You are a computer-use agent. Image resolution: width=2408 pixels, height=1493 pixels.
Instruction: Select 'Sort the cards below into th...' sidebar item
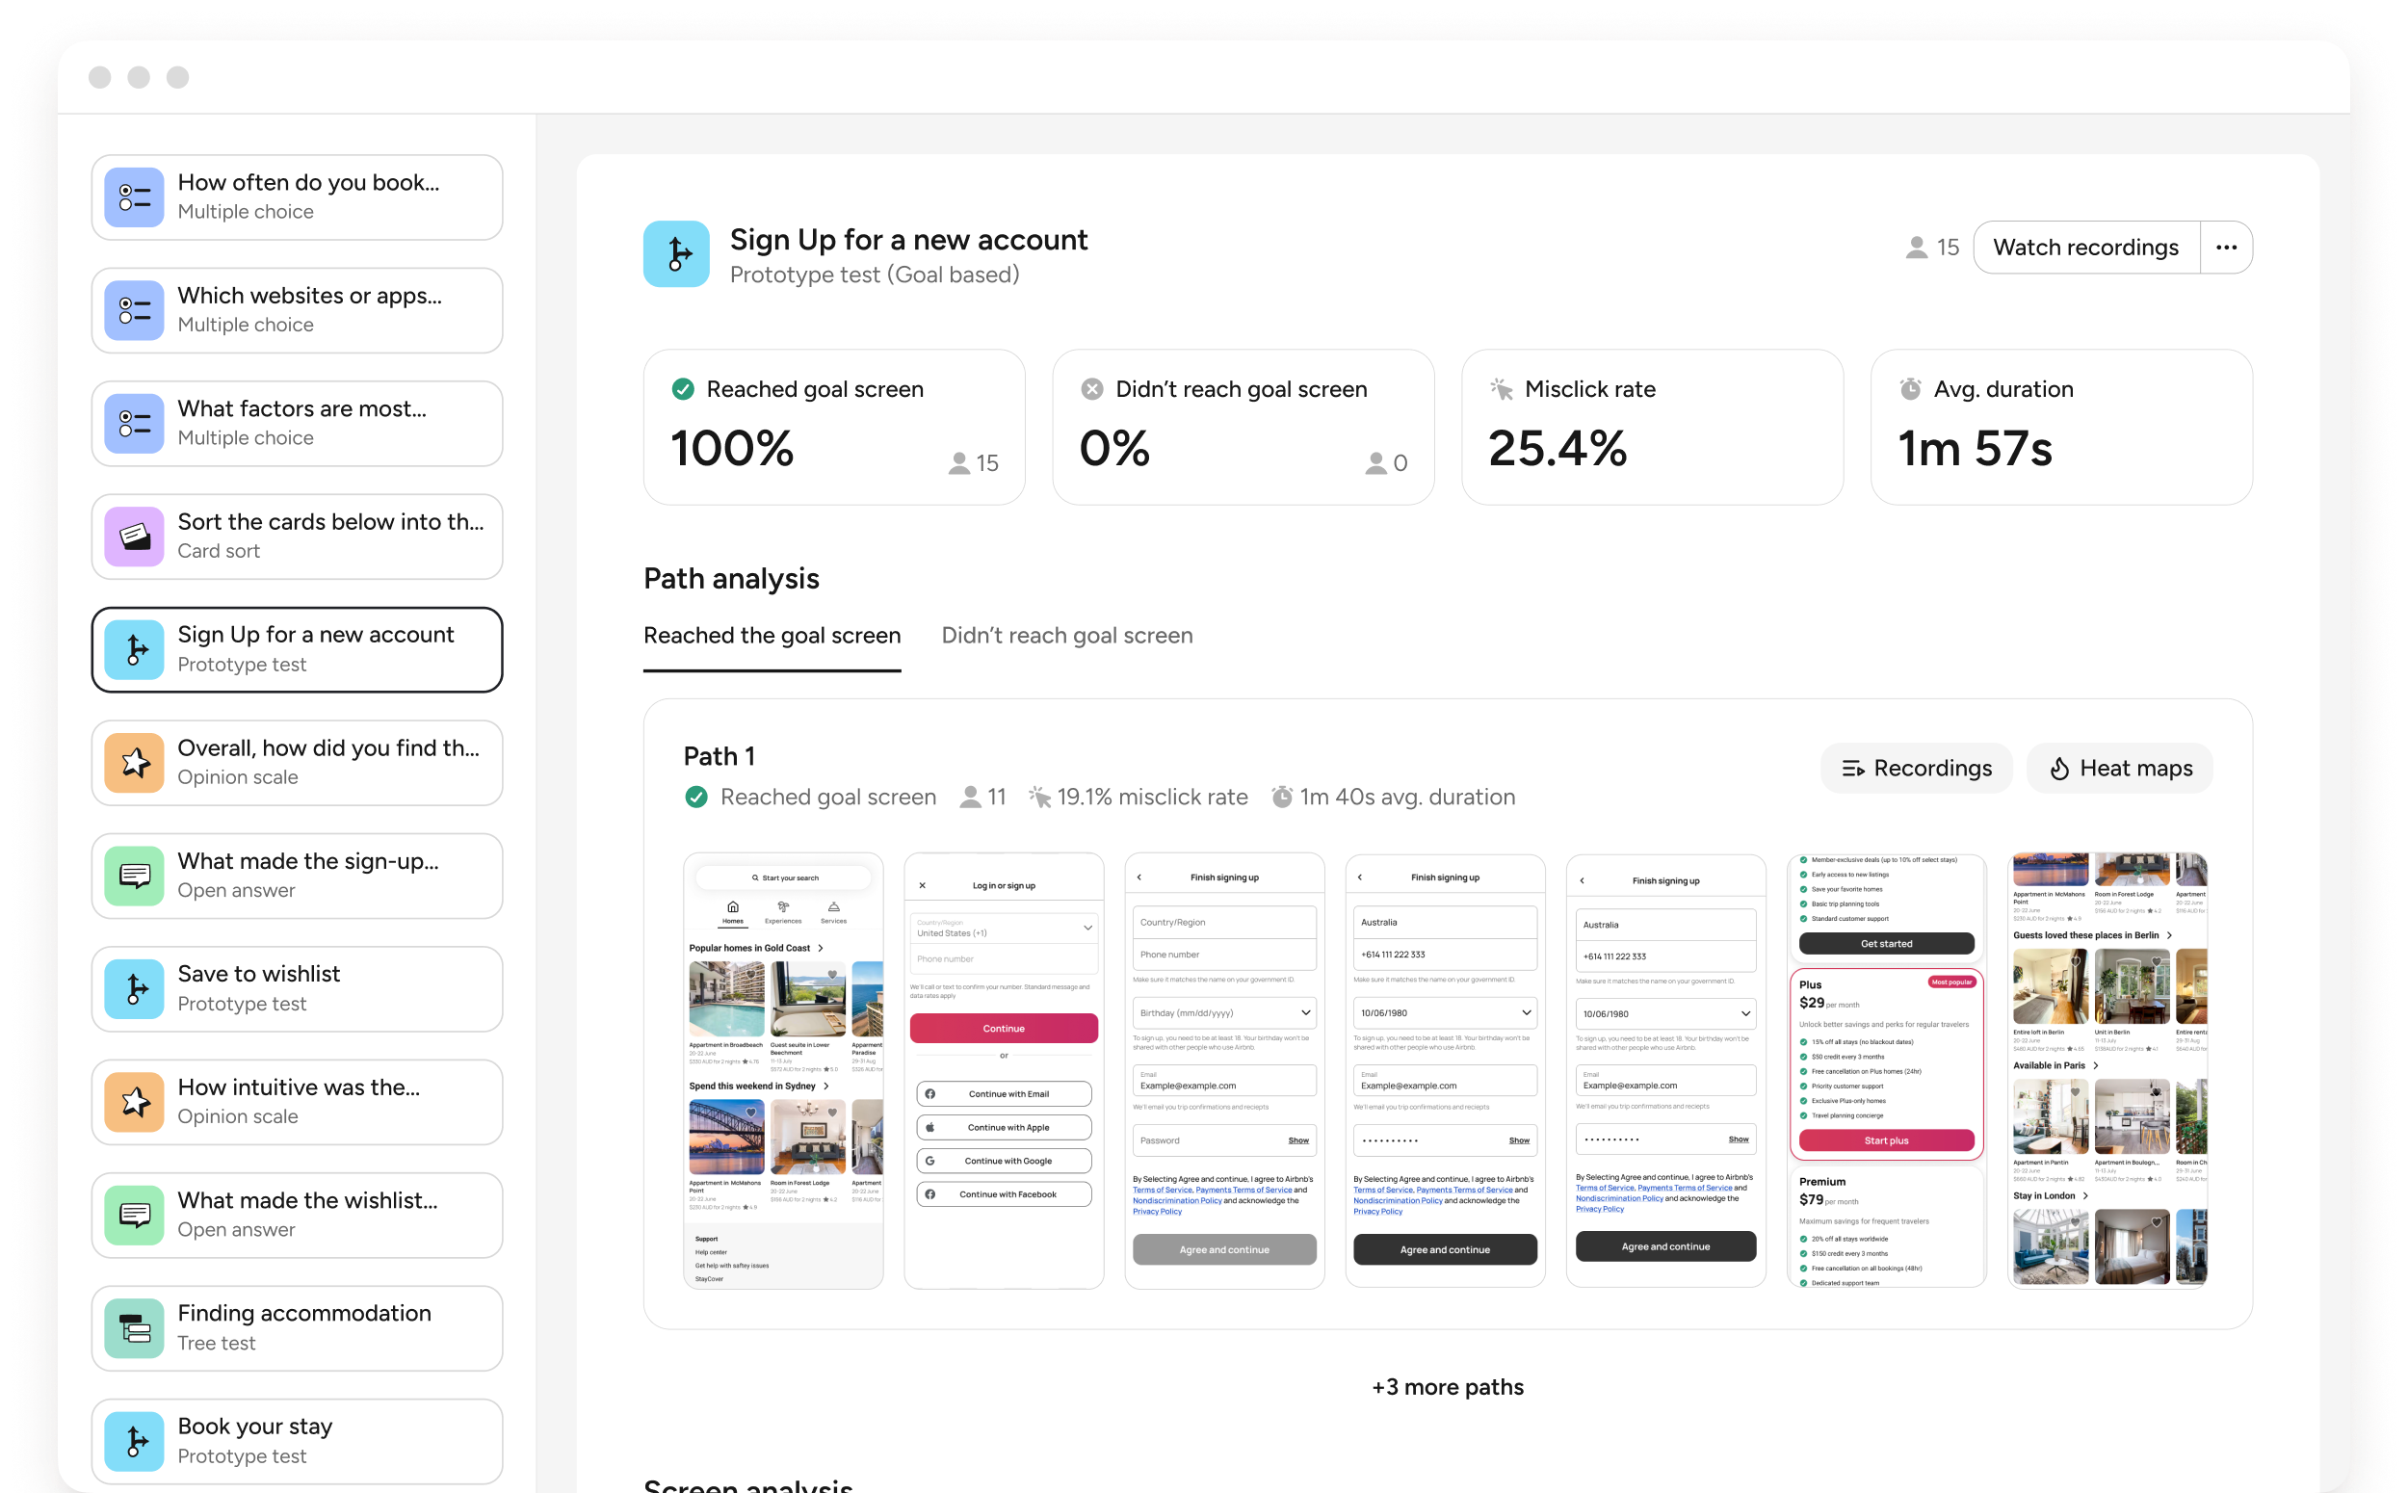pos(298,537)
